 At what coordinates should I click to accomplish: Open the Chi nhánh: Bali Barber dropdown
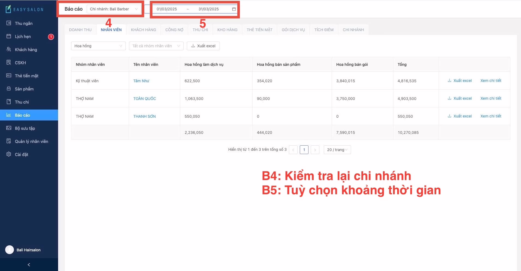tap(114, 9)
